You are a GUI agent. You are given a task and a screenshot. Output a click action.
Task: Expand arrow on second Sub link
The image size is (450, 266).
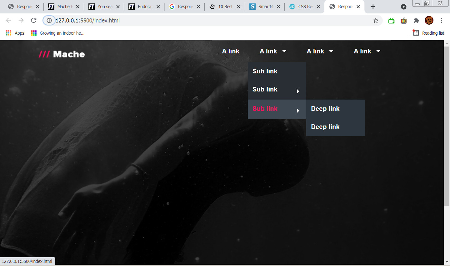[298, 91]
